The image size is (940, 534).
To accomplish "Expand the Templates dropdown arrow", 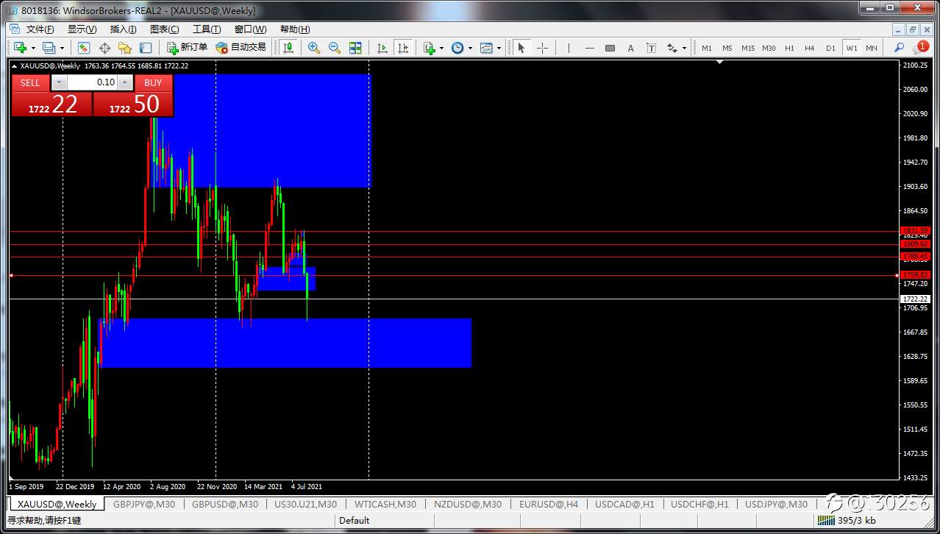I will point(499,48).
